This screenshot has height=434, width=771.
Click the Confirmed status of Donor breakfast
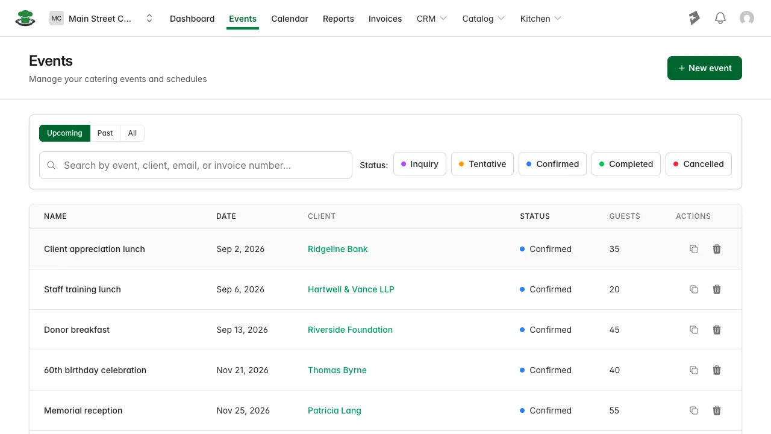pyautogui.click(x=546, y=330)
